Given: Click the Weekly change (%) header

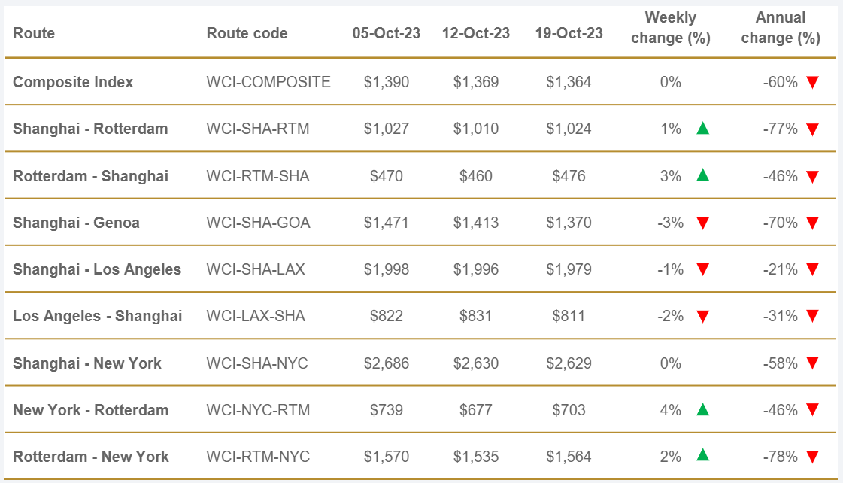Looking at the screenshot, I should pyautogui.click(x=670, y=28).
